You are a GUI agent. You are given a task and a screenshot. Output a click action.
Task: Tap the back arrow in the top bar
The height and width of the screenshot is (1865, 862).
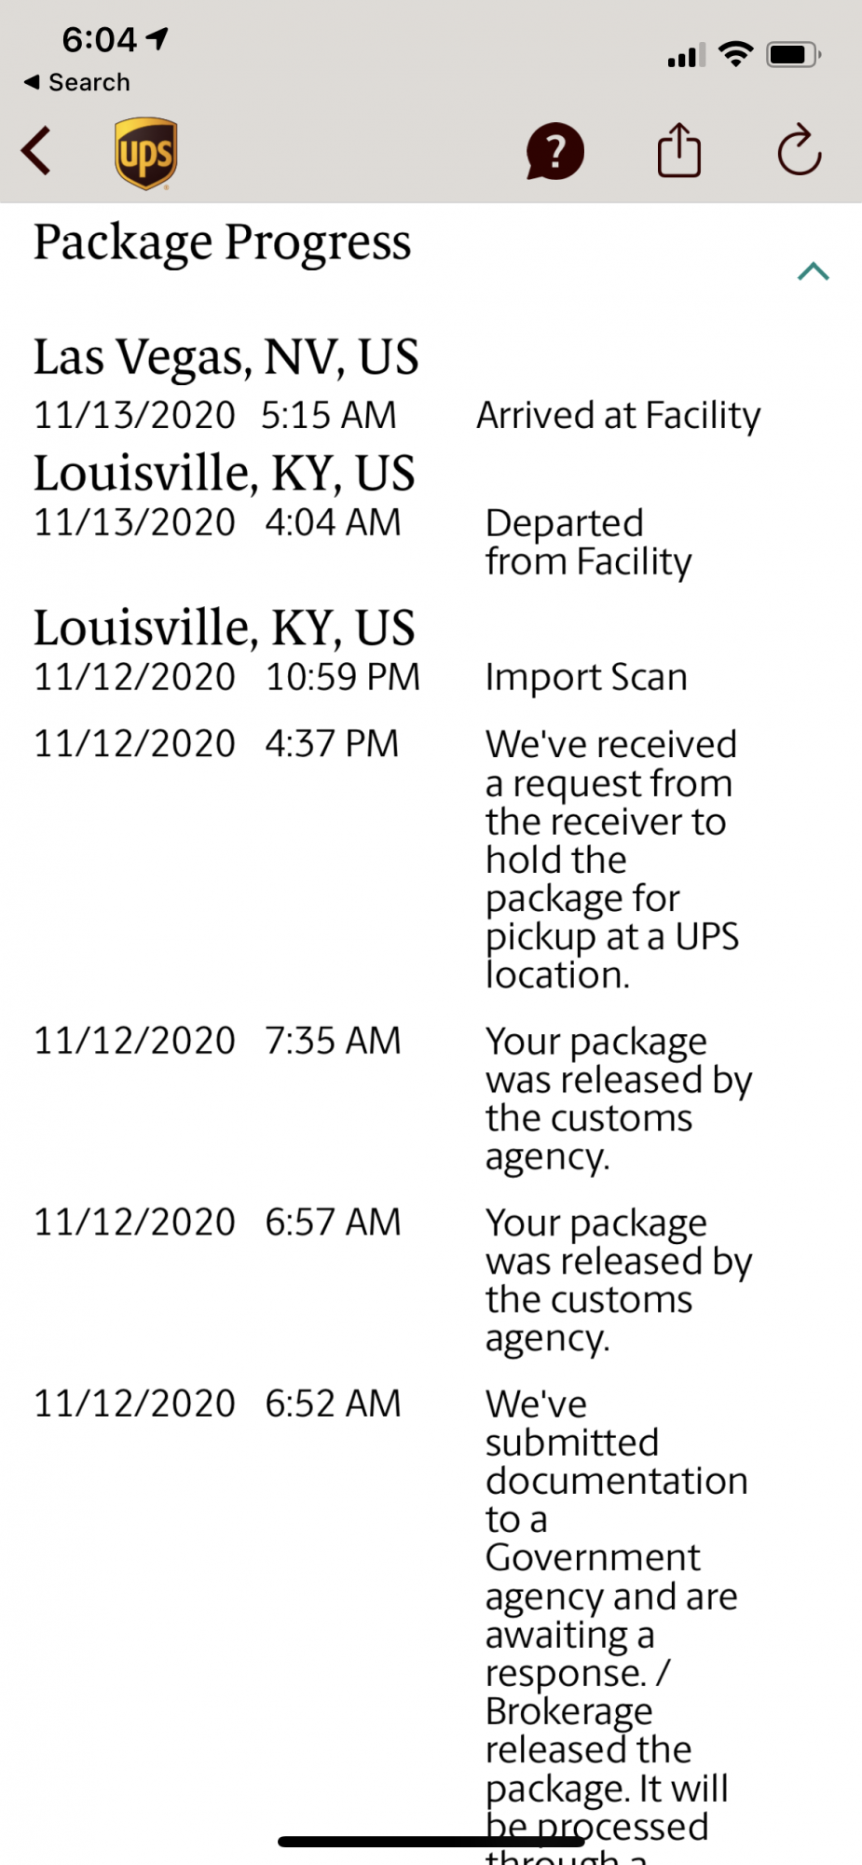pyautogui.click(x=37, y=151)
